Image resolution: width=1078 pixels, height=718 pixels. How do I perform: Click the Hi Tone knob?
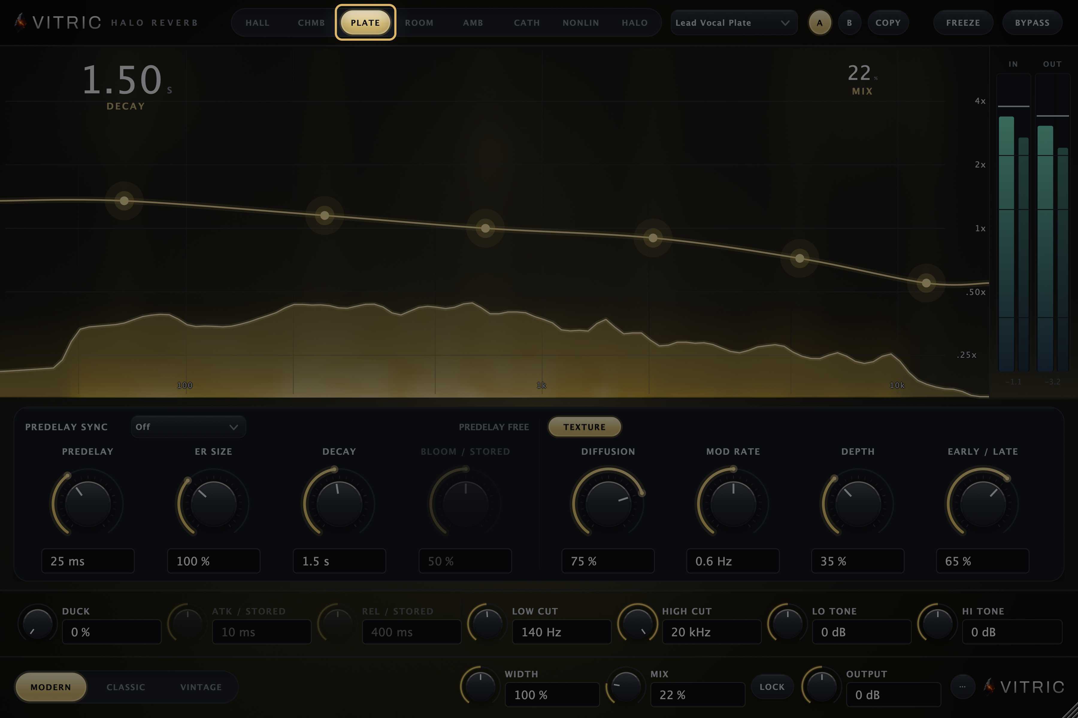937,624
